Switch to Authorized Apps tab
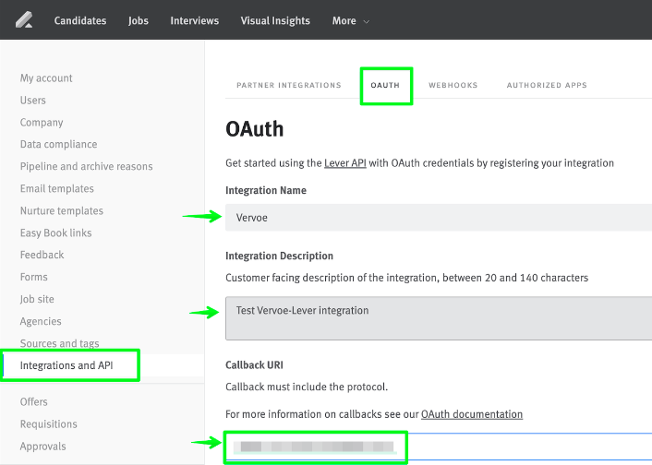The image size is (652, 465). 547,85
